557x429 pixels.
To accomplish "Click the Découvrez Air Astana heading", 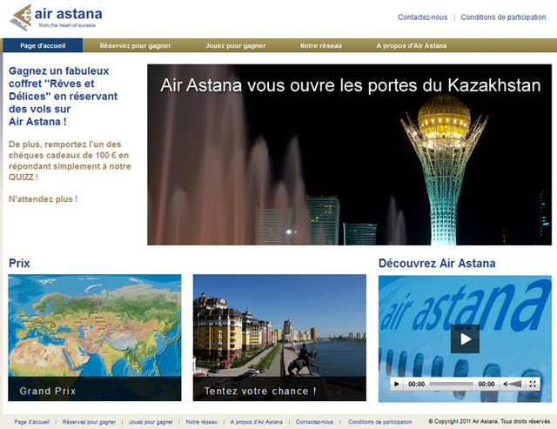I will pyautogui.click(x=437, y=264).
